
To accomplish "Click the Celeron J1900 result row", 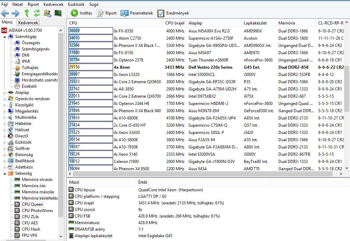I will (x=206, y=161).
